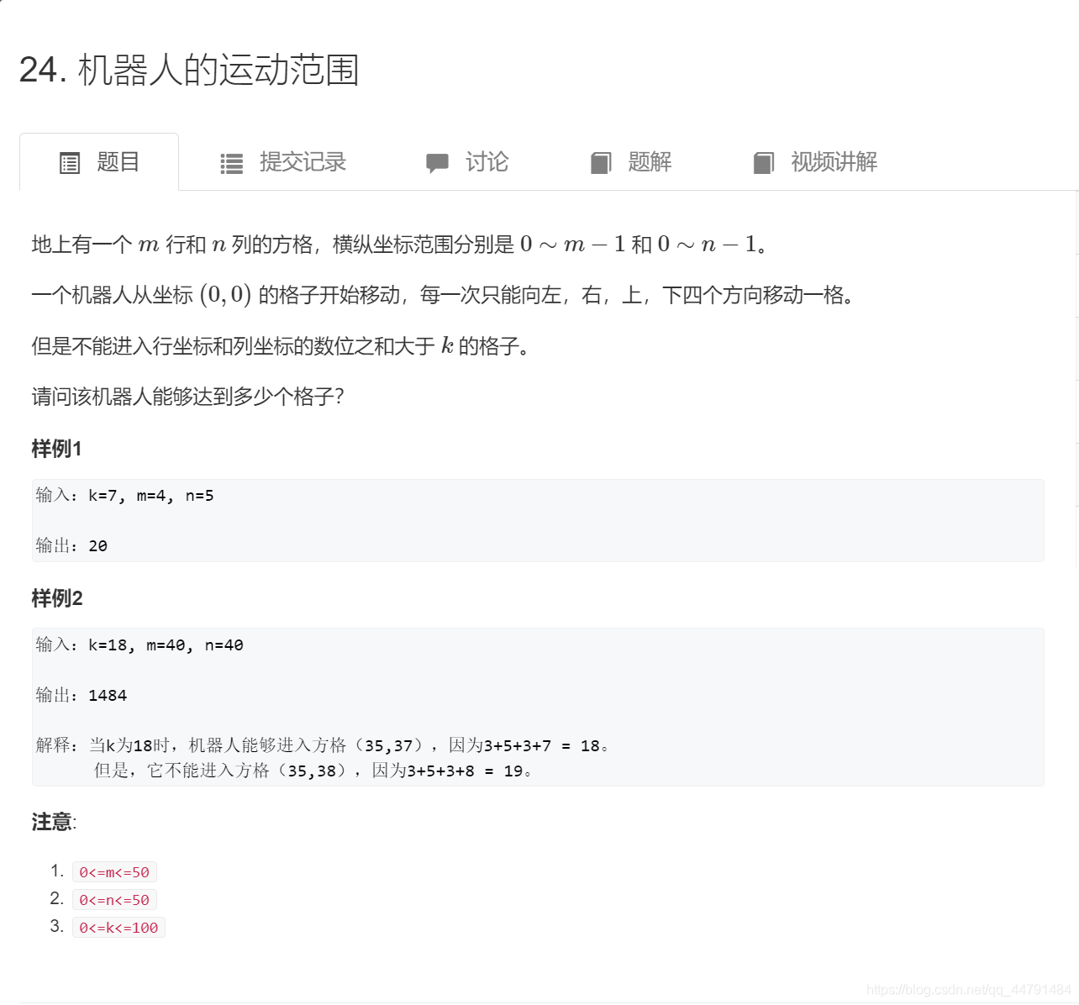The height and width of the screenshot is (1005, 1079).
Task: Click the 注意 heading
Action: [x=53, y=822]
